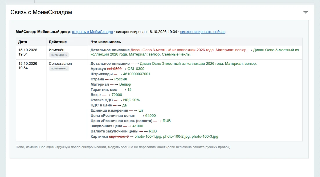Click the struck-through old article «osl-0300»
The width and height of the screenshot is (320, 177).
point(114,69)
